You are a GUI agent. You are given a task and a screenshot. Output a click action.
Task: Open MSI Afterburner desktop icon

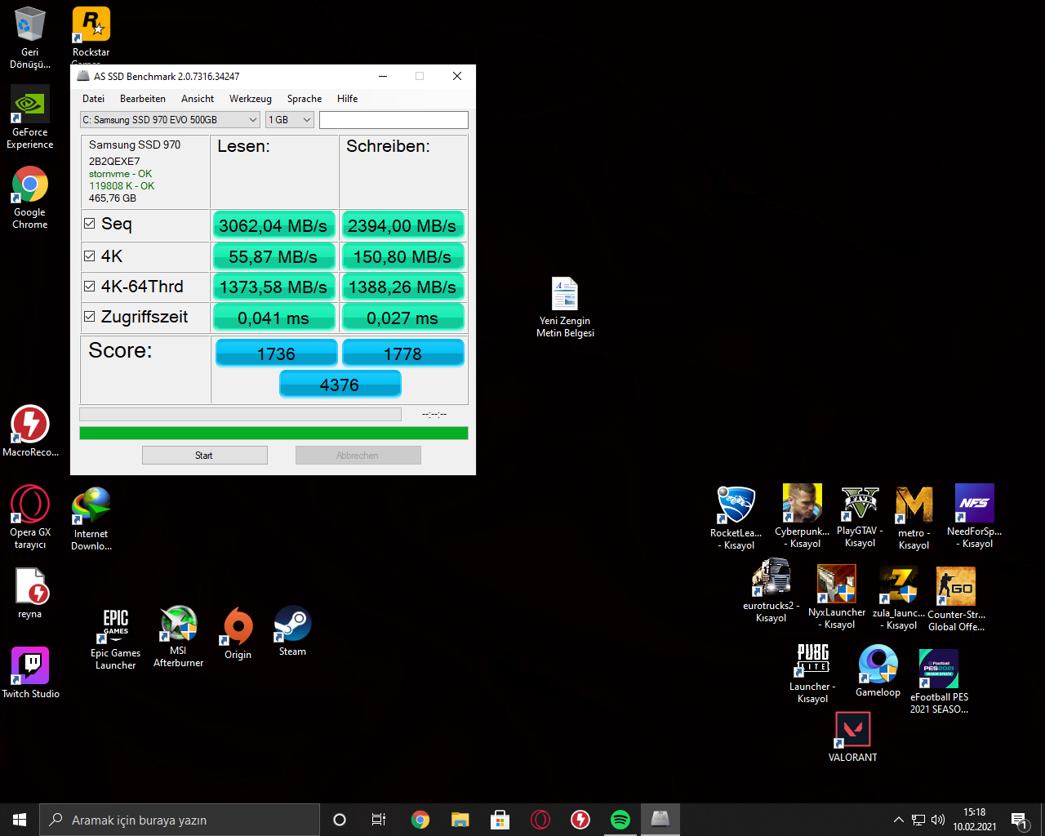[x=178, y=637]
